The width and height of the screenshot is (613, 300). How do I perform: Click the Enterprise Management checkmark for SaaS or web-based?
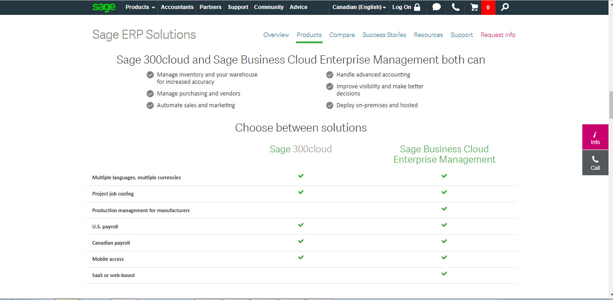tap(444, 273)
